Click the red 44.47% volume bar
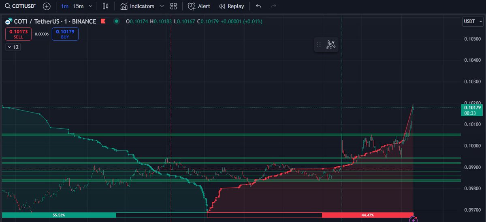This screenshot has width=486, height=222. tap(368, 215)
